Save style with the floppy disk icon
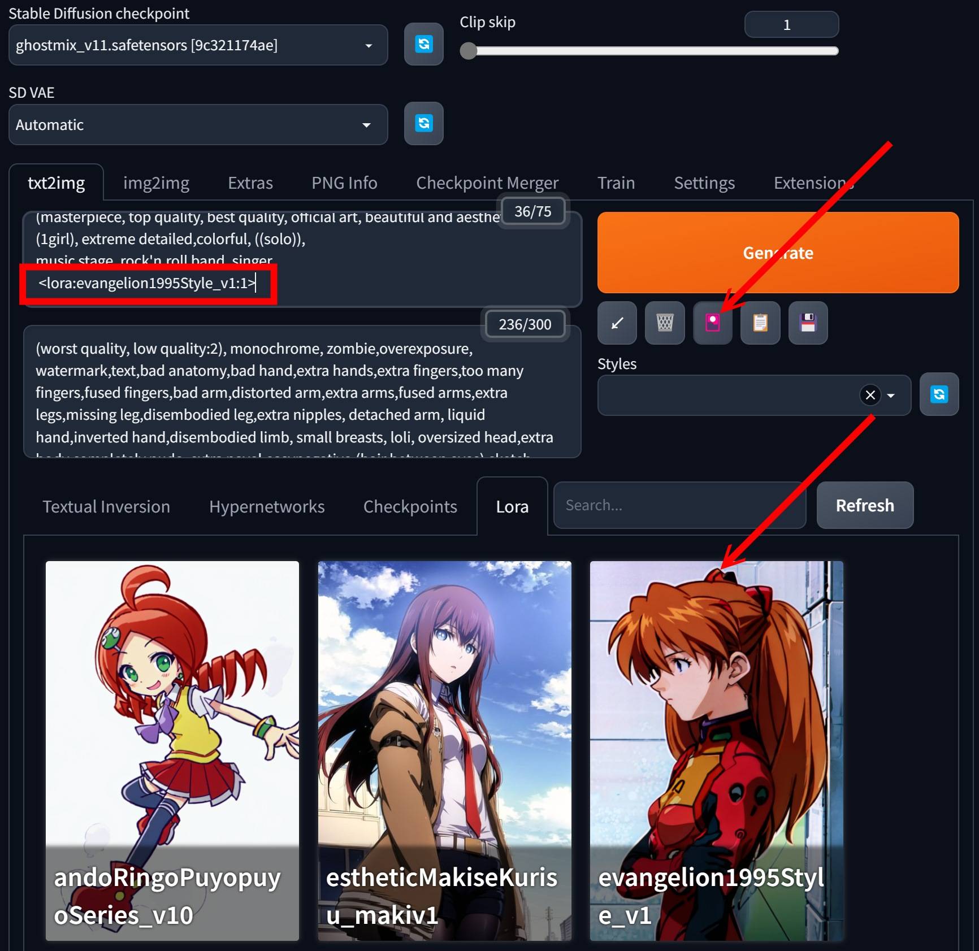The height and width of the screenshot is (951, 979). click(x=808, y=323)
